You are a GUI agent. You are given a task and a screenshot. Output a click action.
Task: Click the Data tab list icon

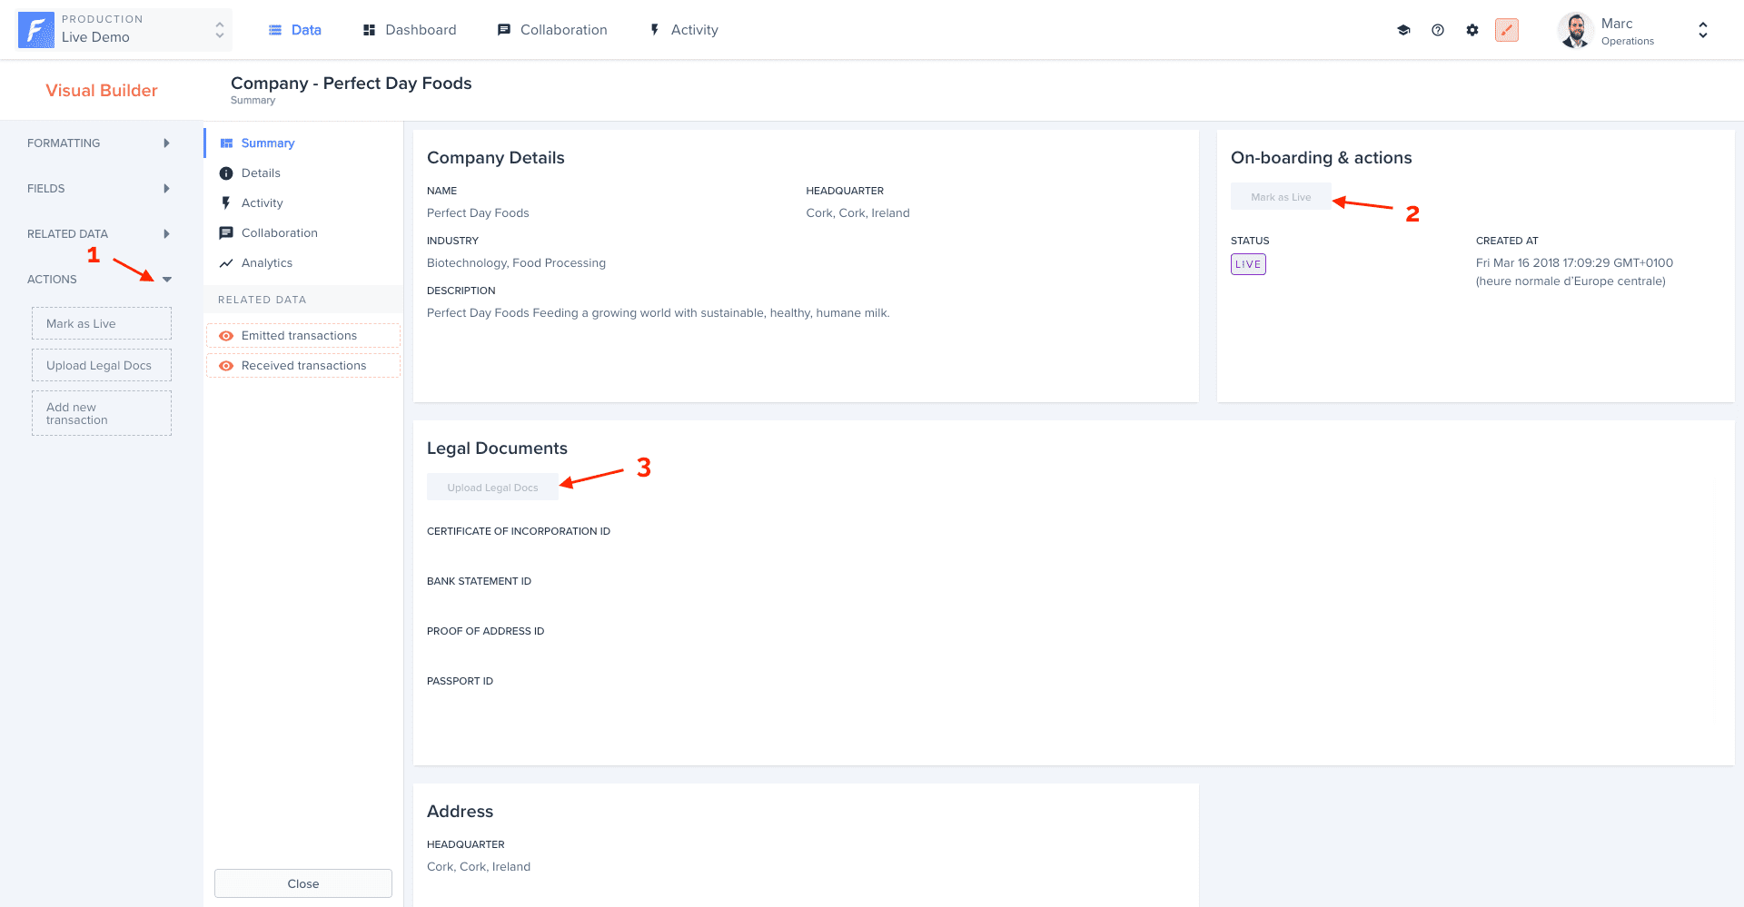pyautogui.click(x=275, y=30)
